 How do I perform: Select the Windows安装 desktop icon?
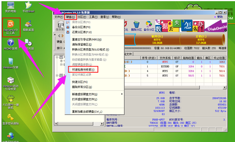click(11, 63)
